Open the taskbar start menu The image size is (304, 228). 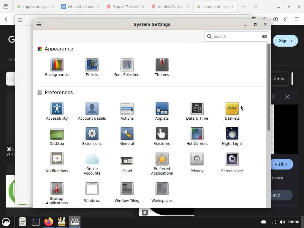coord(6,222)
